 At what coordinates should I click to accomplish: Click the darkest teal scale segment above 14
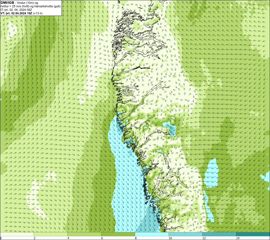click(x=253, y=234)
